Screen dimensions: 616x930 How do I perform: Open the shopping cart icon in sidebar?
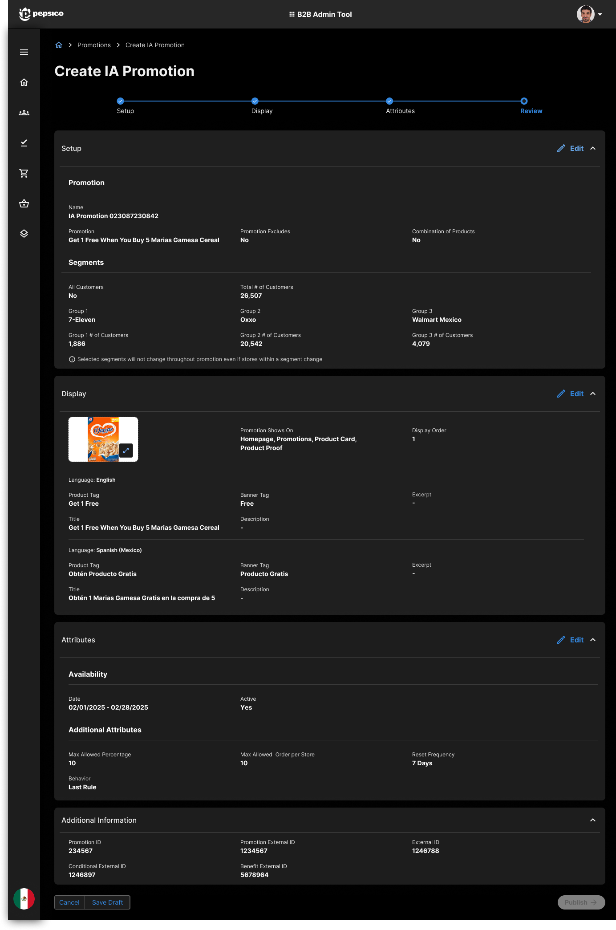tap(24, 173)
